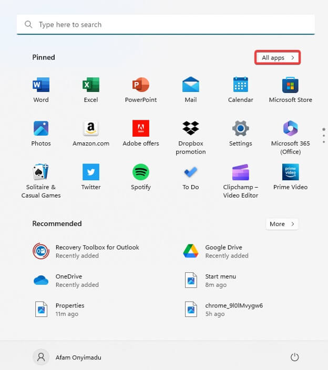Open the To Do app

point(191,177)
